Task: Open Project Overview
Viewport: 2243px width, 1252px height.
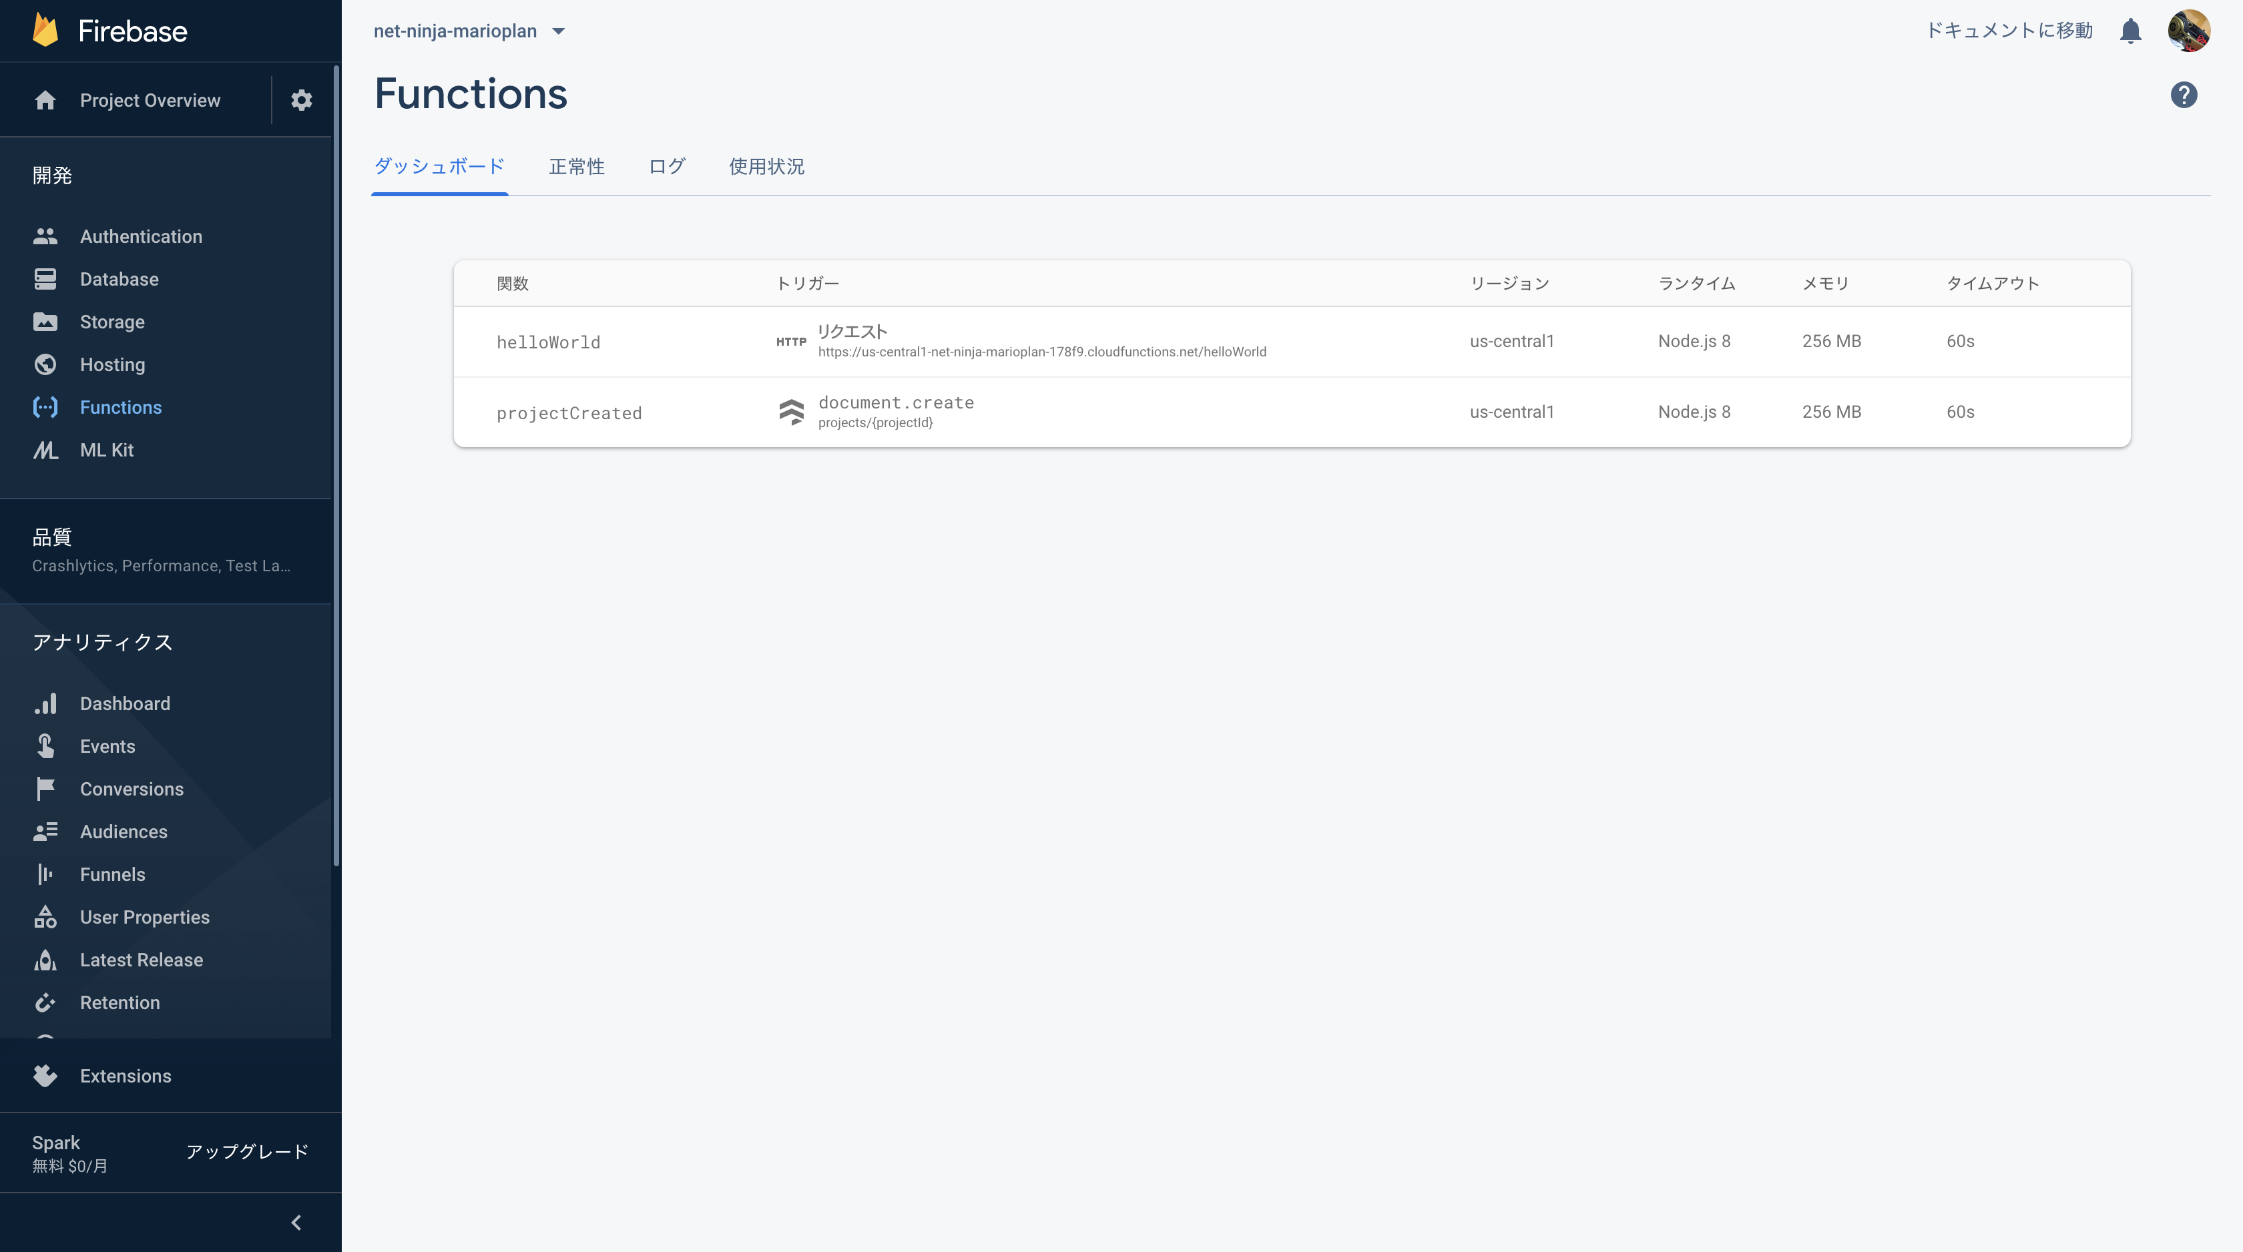Action: 150,100
